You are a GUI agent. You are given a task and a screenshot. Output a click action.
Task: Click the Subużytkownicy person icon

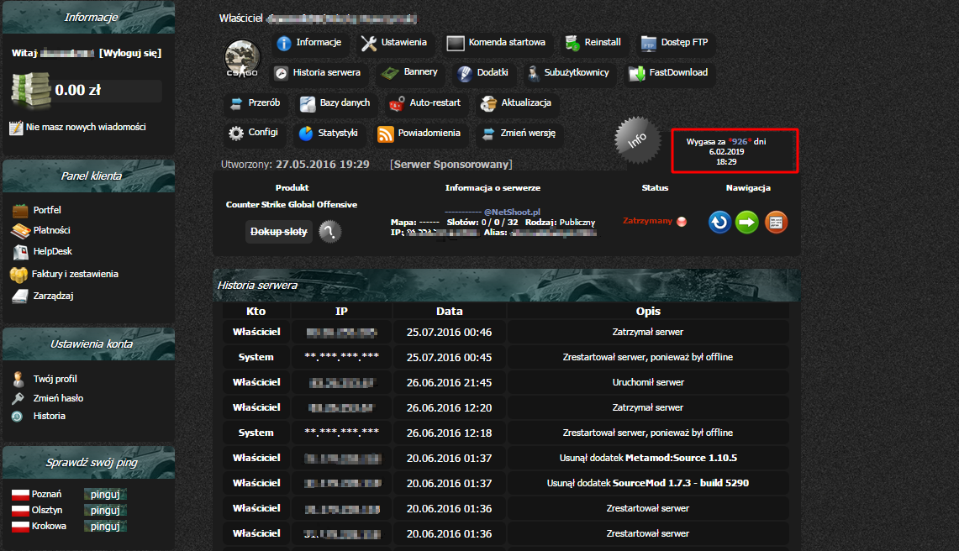pos(534,73)
